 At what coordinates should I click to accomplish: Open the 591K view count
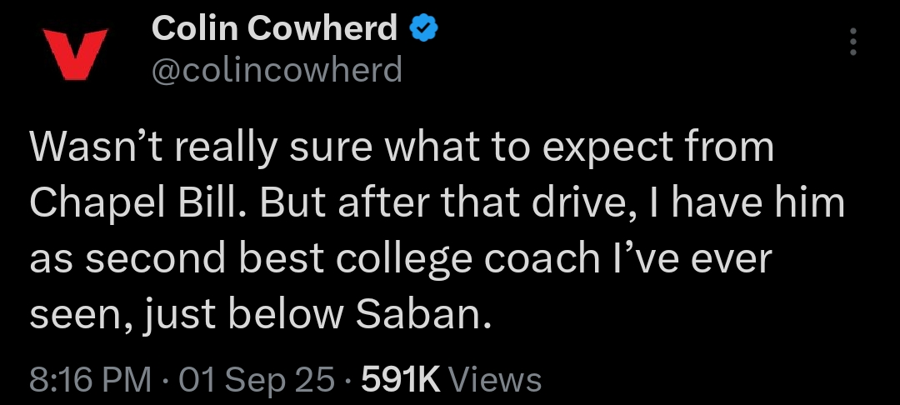[x=401, y=380]
